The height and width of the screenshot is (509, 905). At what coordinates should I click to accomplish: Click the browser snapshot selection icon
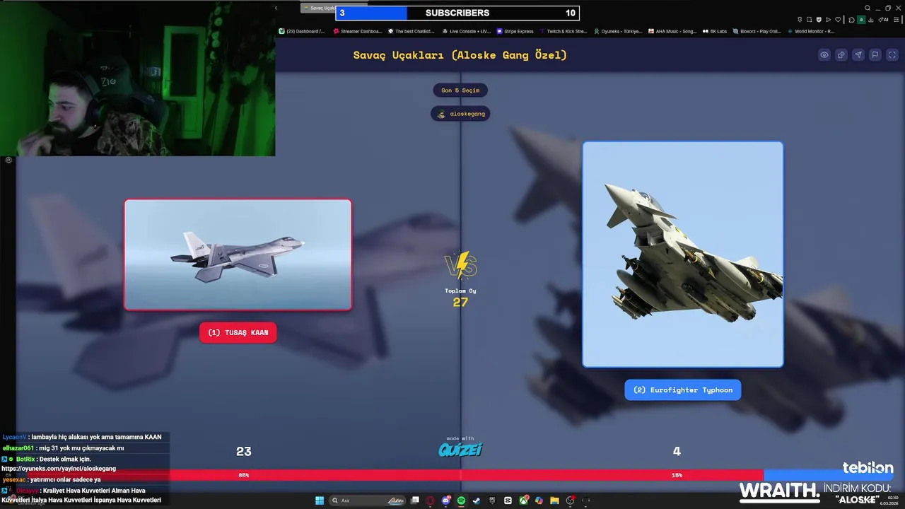point(809,20)
